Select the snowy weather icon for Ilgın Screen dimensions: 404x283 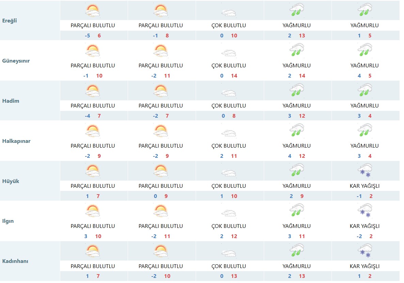[x=365, y=211]
